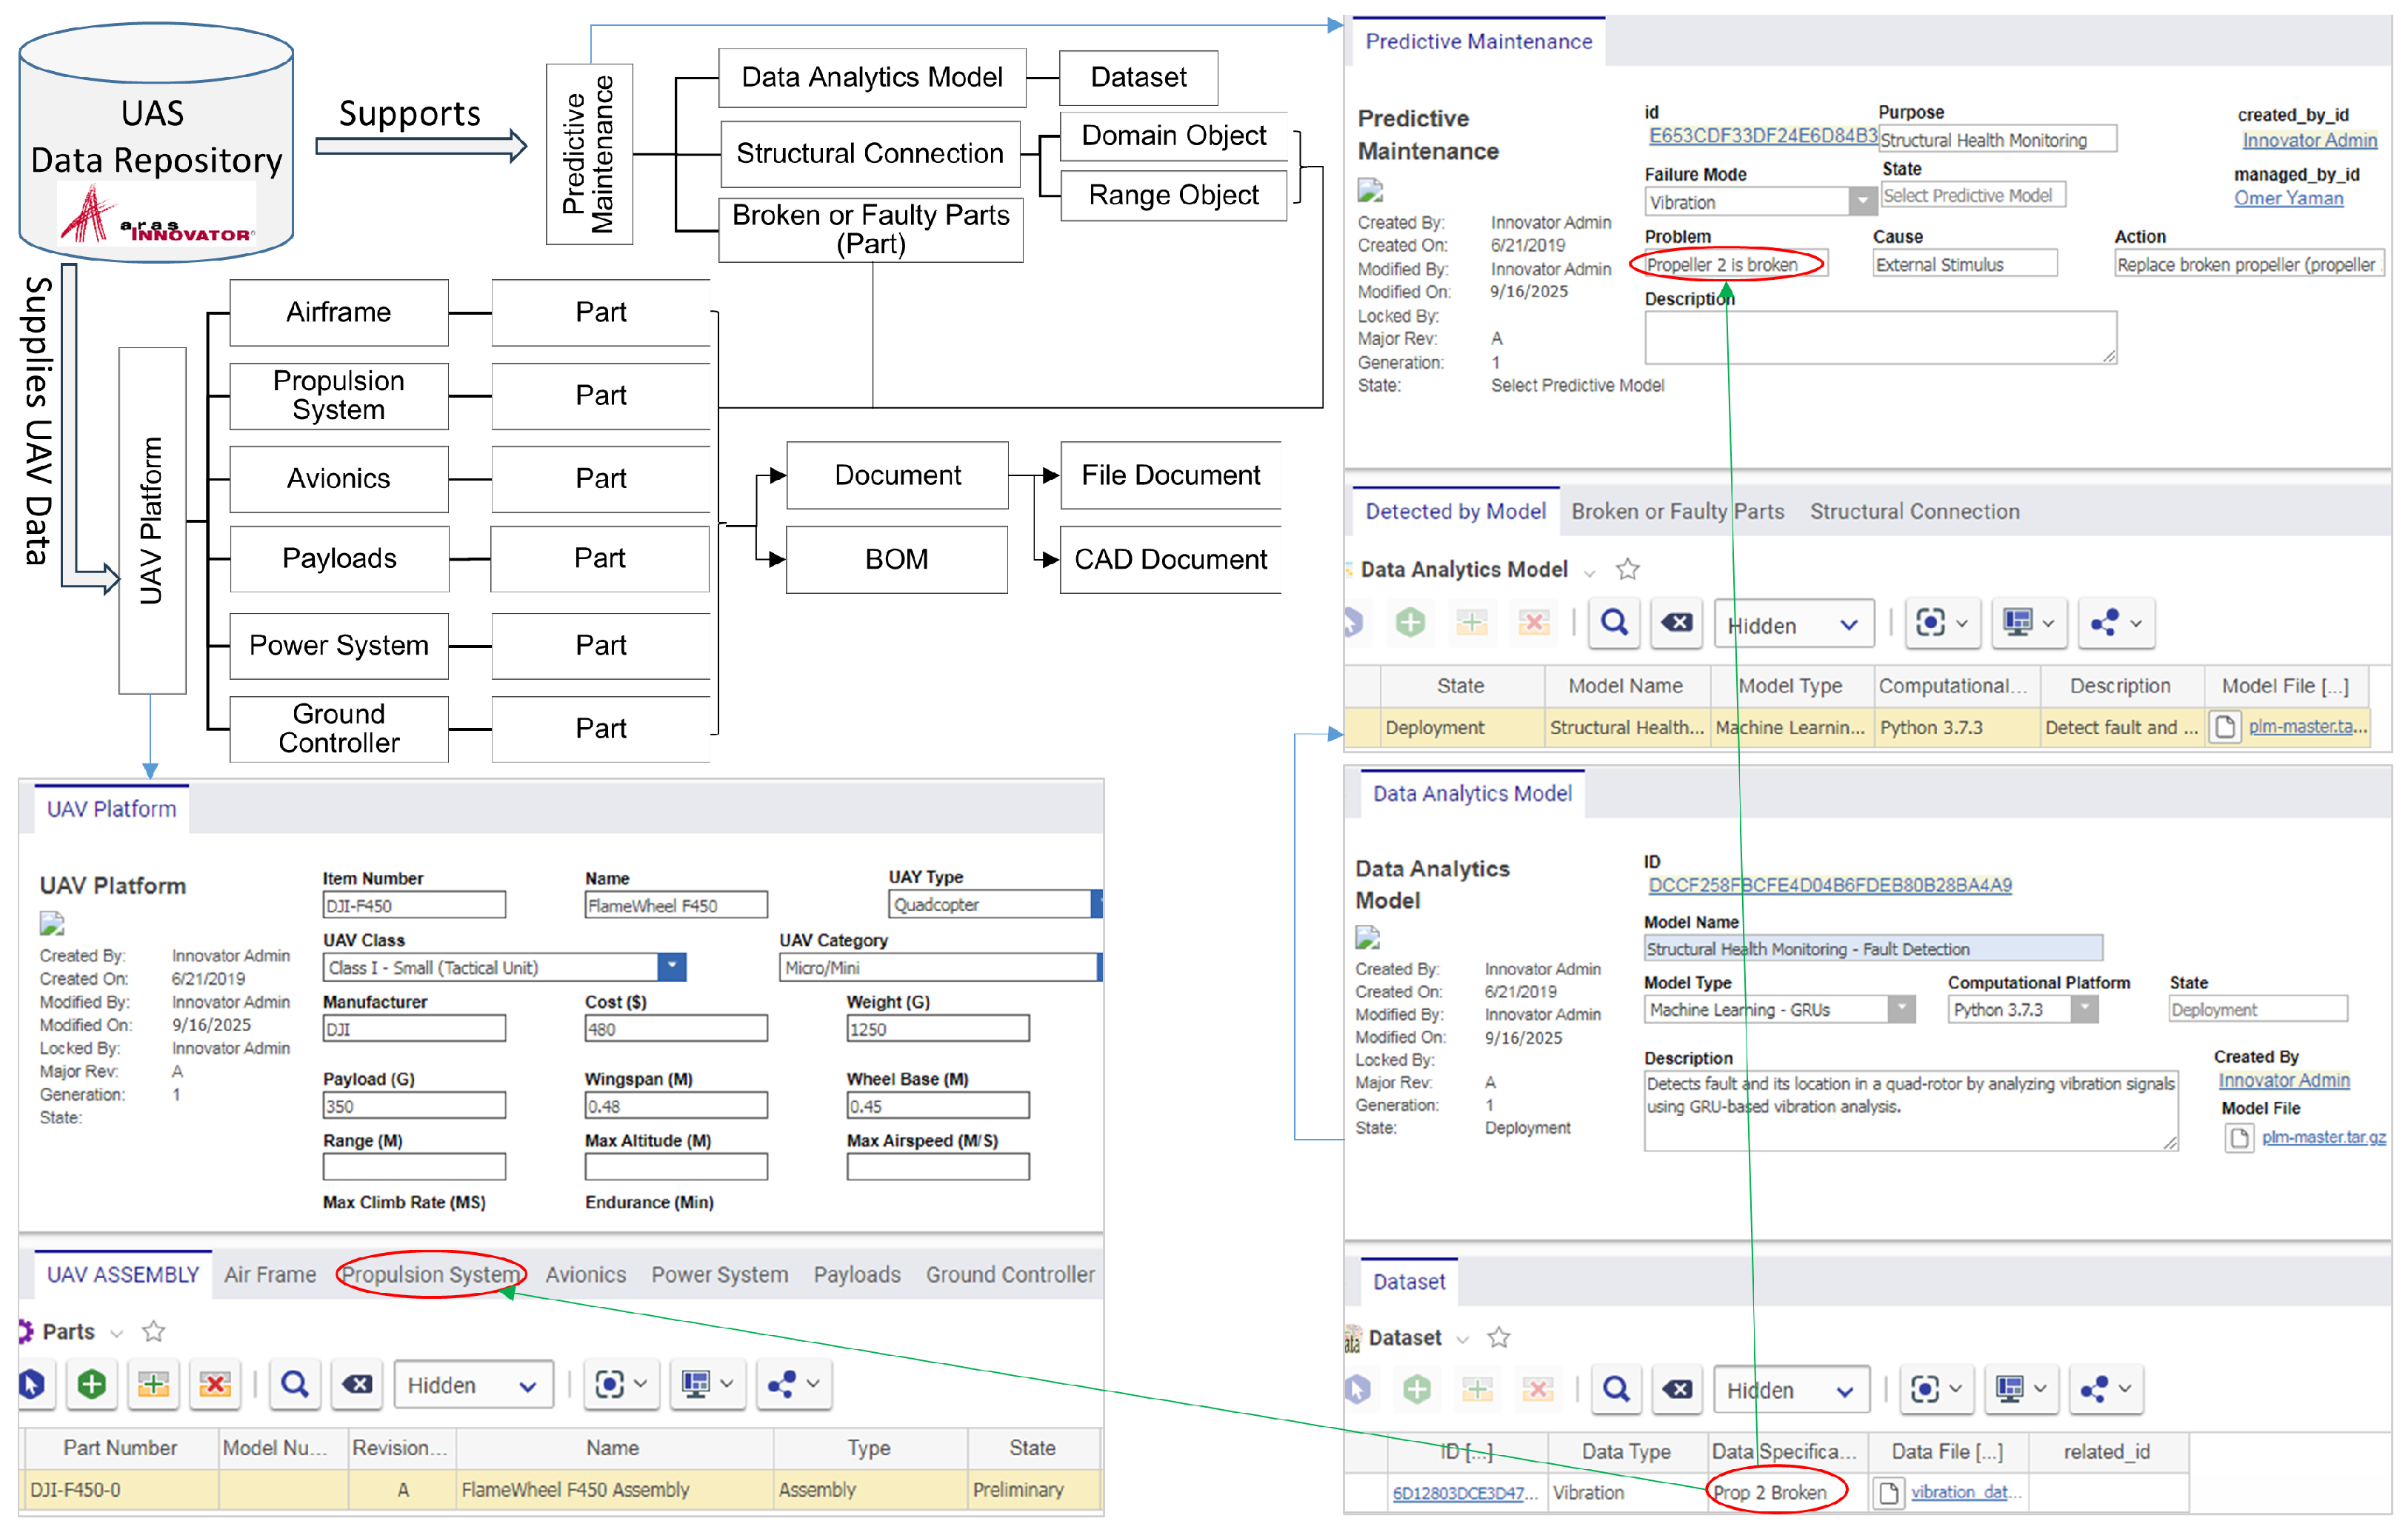Toggle favorite star beside Data Analytics Model
The image size is (2408, 1538).
coord(1627,569)
